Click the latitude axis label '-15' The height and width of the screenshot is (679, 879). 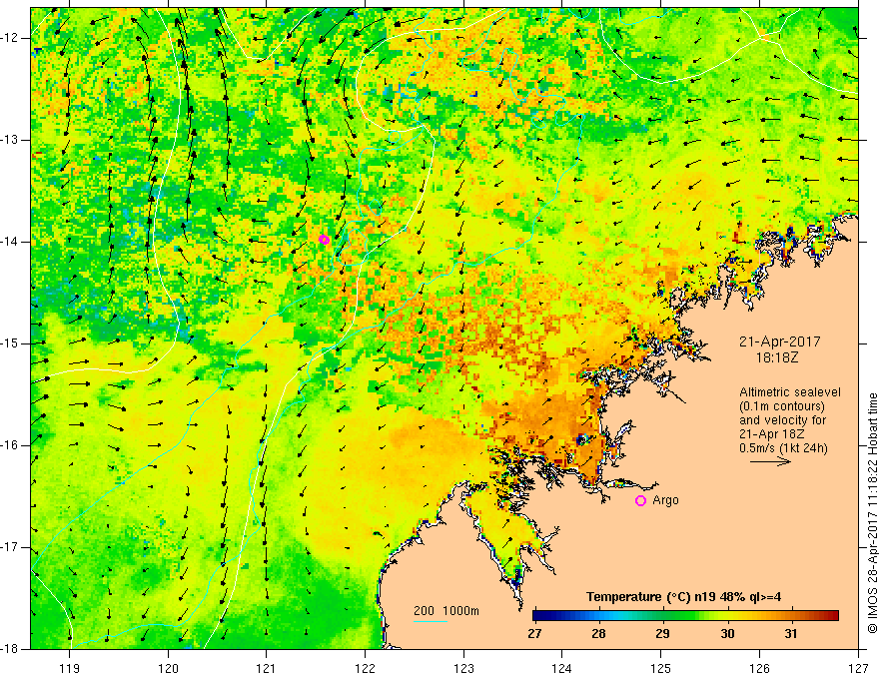[x=10, y=343]
